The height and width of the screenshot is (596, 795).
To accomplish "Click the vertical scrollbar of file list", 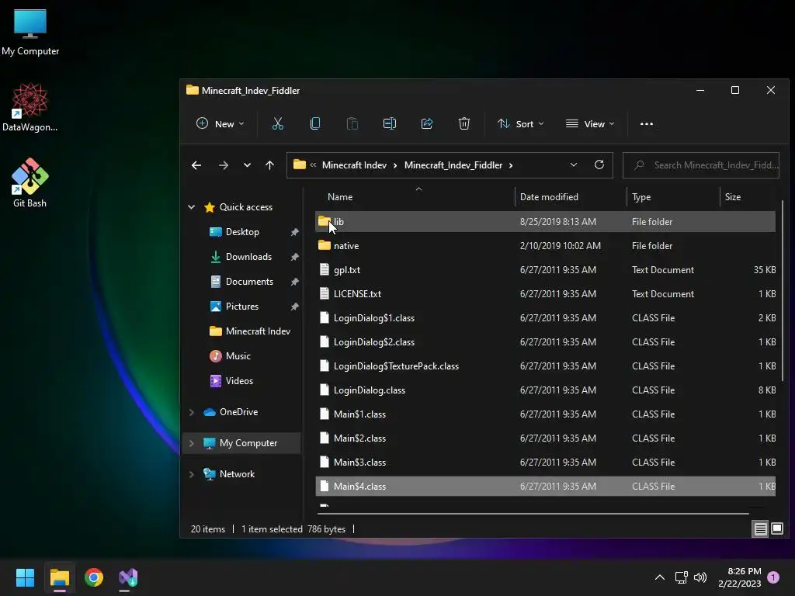I will coord(783,290).
